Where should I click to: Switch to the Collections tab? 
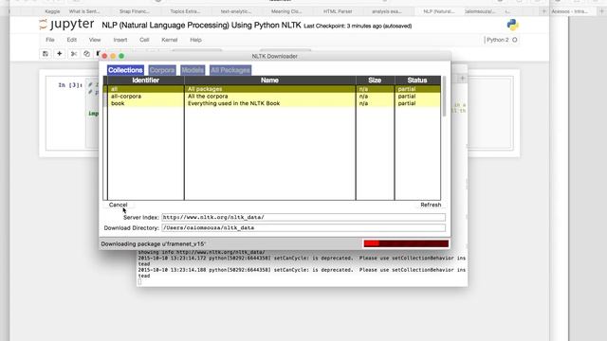125,70
